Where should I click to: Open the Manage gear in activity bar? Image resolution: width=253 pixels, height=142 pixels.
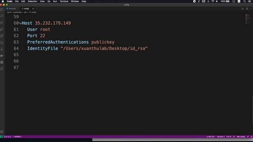2,132
